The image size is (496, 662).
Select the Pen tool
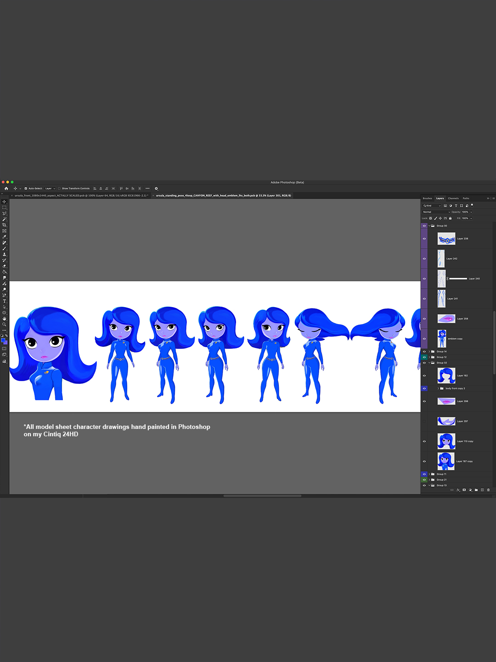[x=4, y=295]
